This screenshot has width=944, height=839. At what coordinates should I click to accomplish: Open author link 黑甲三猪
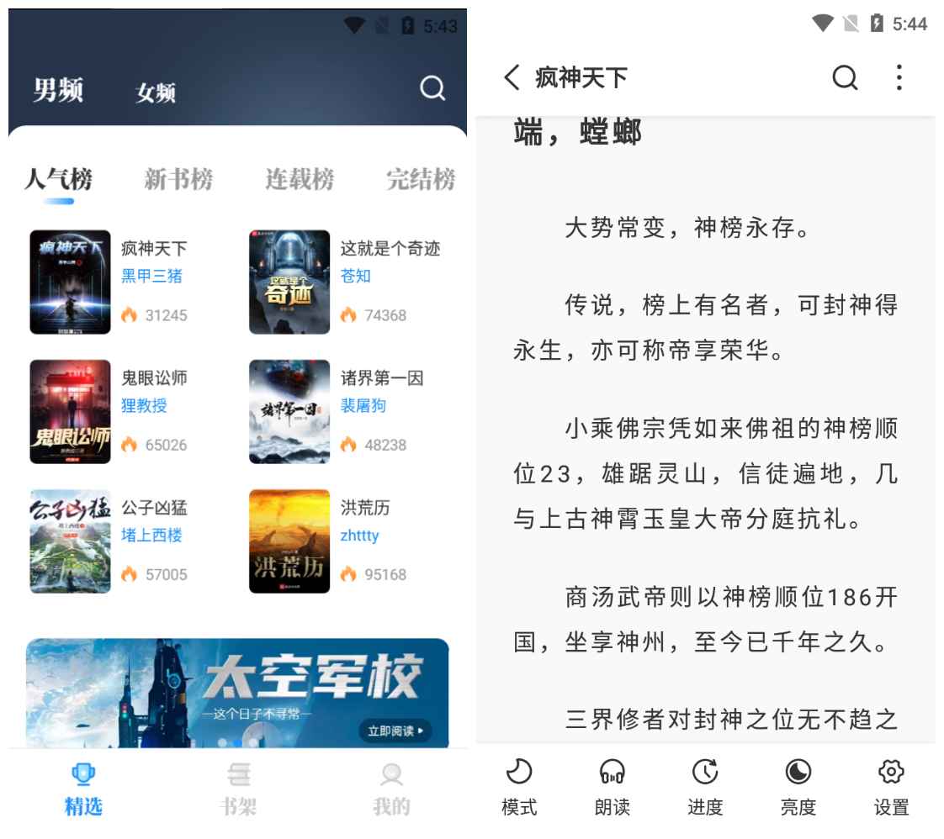coord(151,276)
